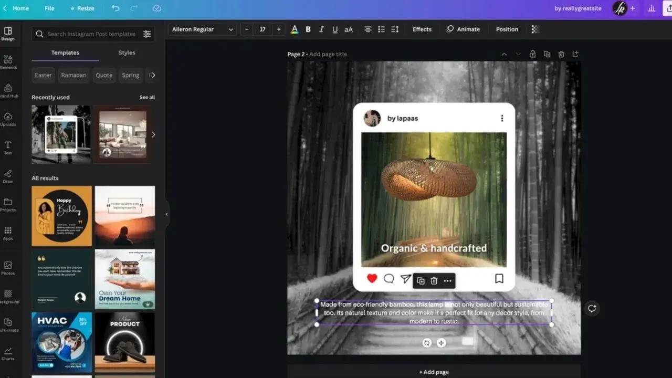672x378 pixels.
Task: Duplicate selected text in floating toolbar
Action: [x=421, y=281]
